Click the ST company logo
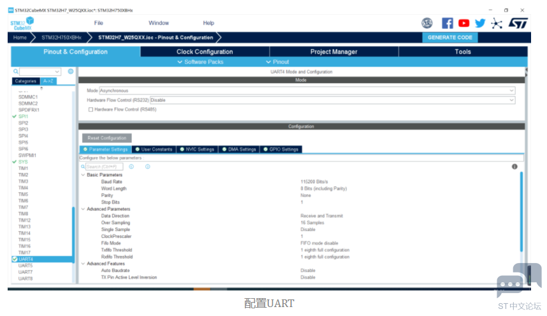547x316 pixels. click(x=518, y=24)
